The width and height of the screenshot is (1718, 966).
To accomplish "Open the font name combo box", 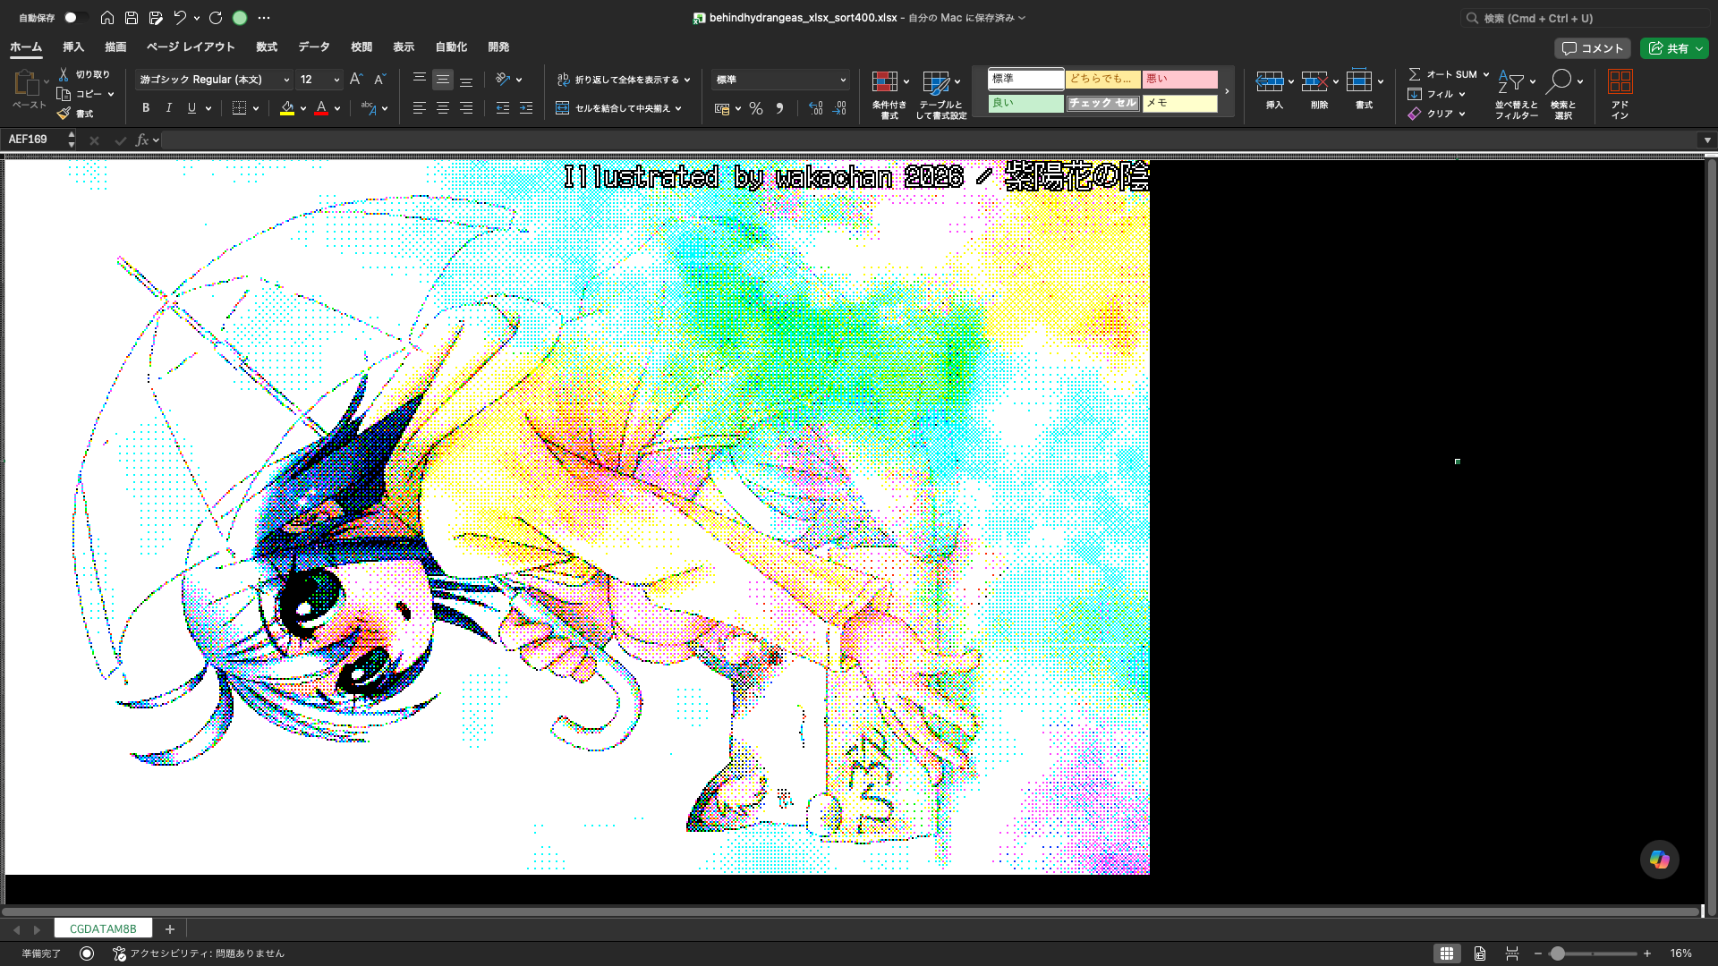I will point(215,80).
